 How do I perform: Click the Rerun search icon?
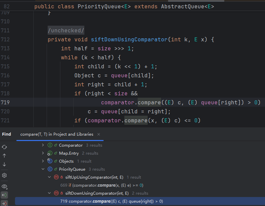point(4,147)
